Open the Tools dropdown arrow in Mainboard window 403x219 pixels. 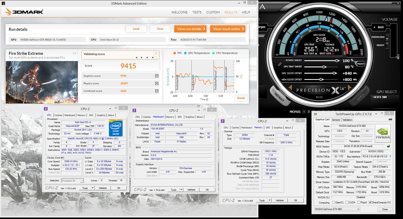tap(181, 190)
